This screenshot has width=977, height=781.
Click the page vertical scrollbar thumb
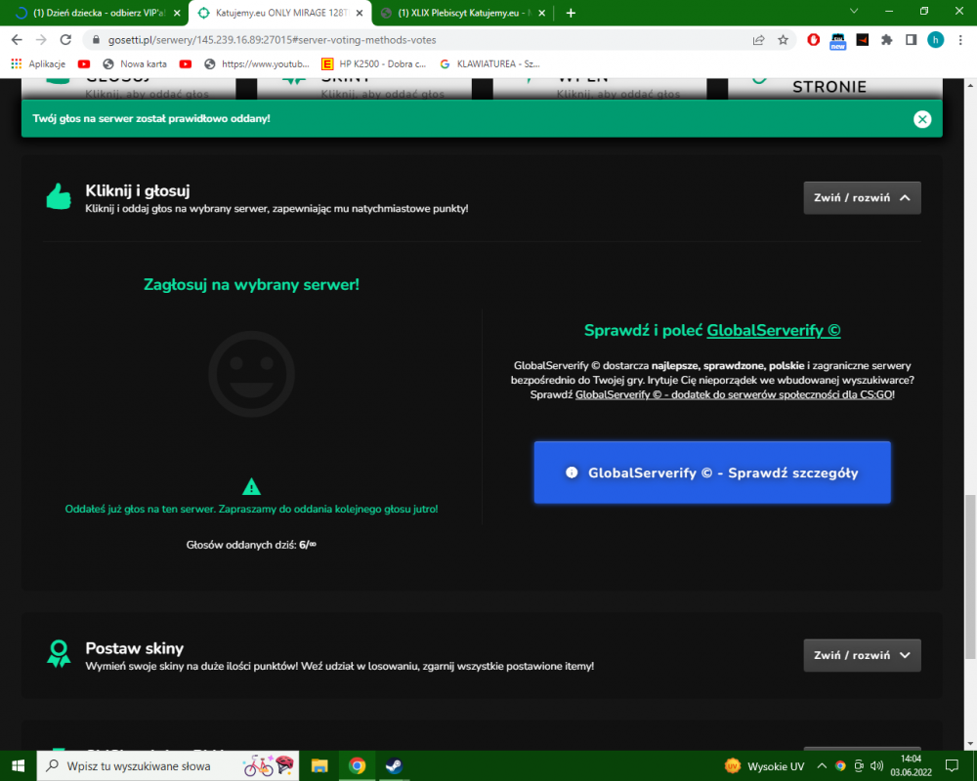click(970, 577)
